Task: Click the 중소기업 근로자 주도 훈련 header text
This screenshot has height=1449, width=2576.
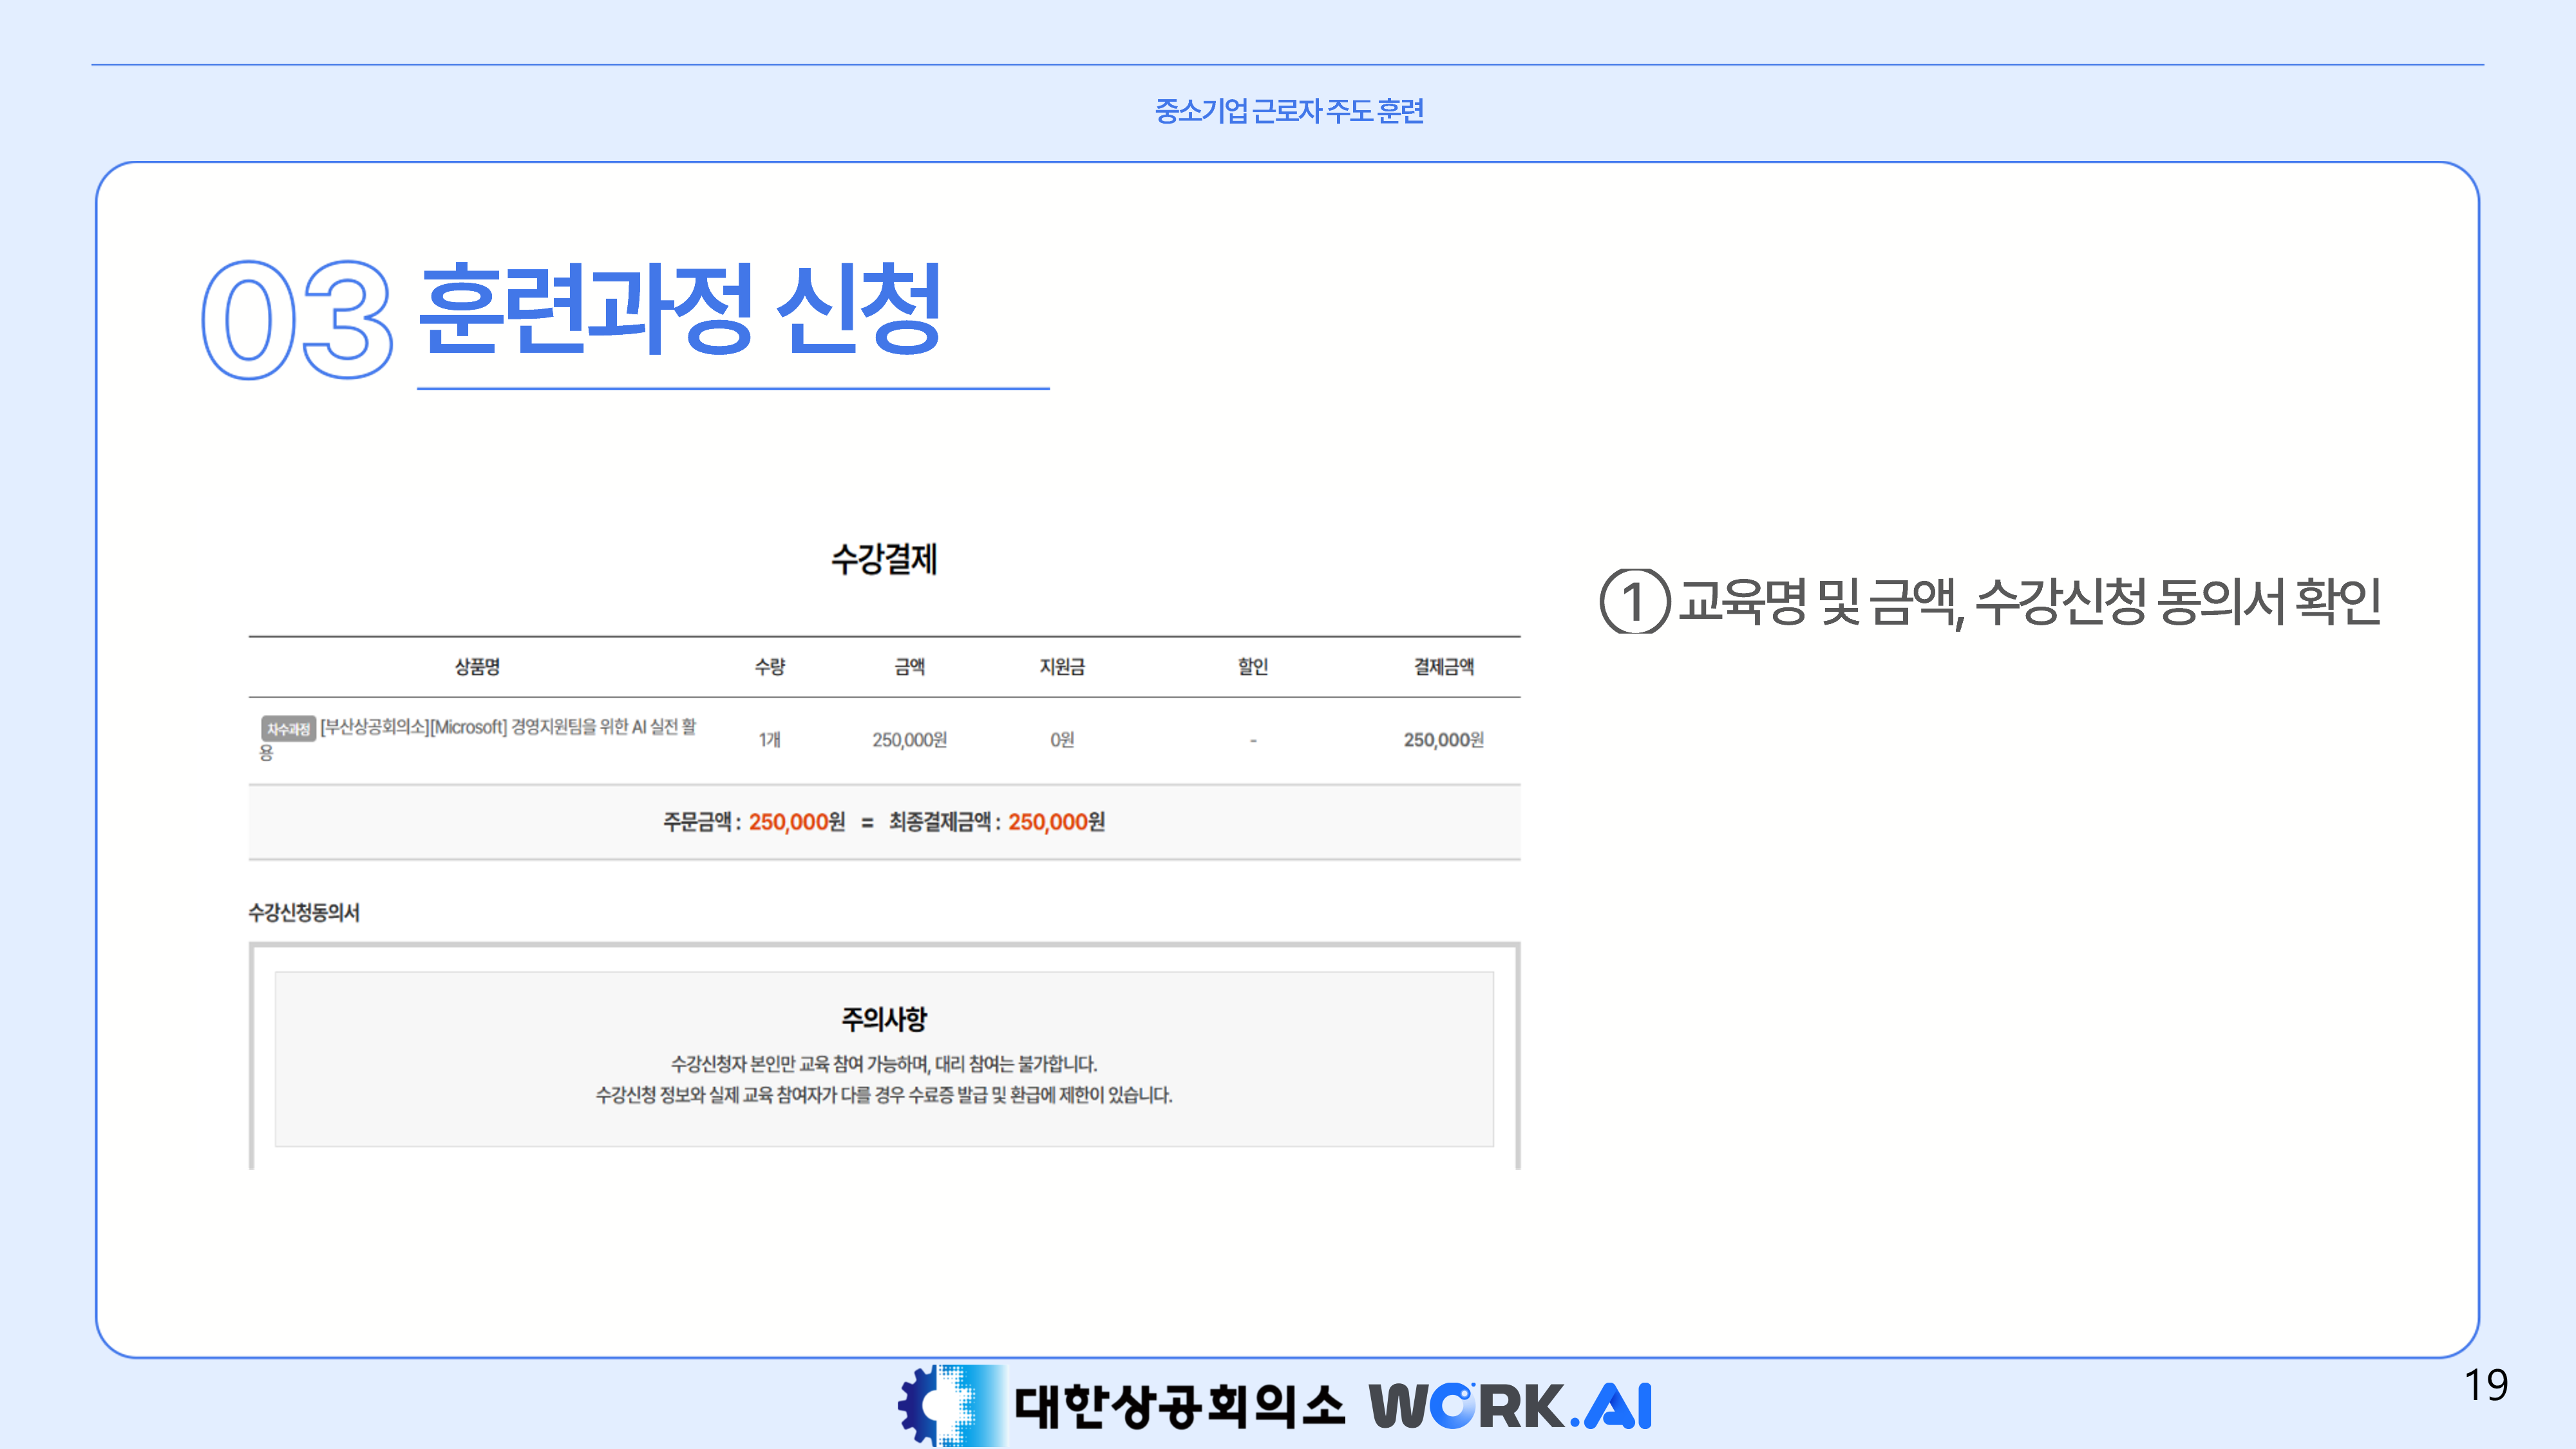Action: pyautogui.click(x=1289, y=111)
